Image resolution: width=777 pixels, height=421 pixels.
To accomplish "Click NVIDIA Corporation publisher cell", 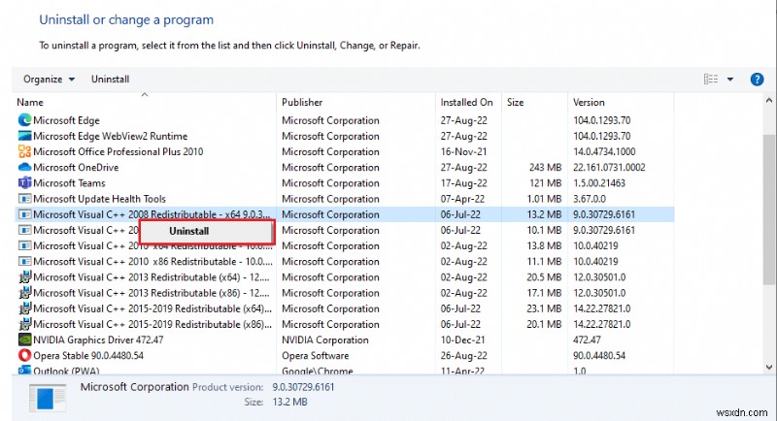I will [x=325, y=340].
